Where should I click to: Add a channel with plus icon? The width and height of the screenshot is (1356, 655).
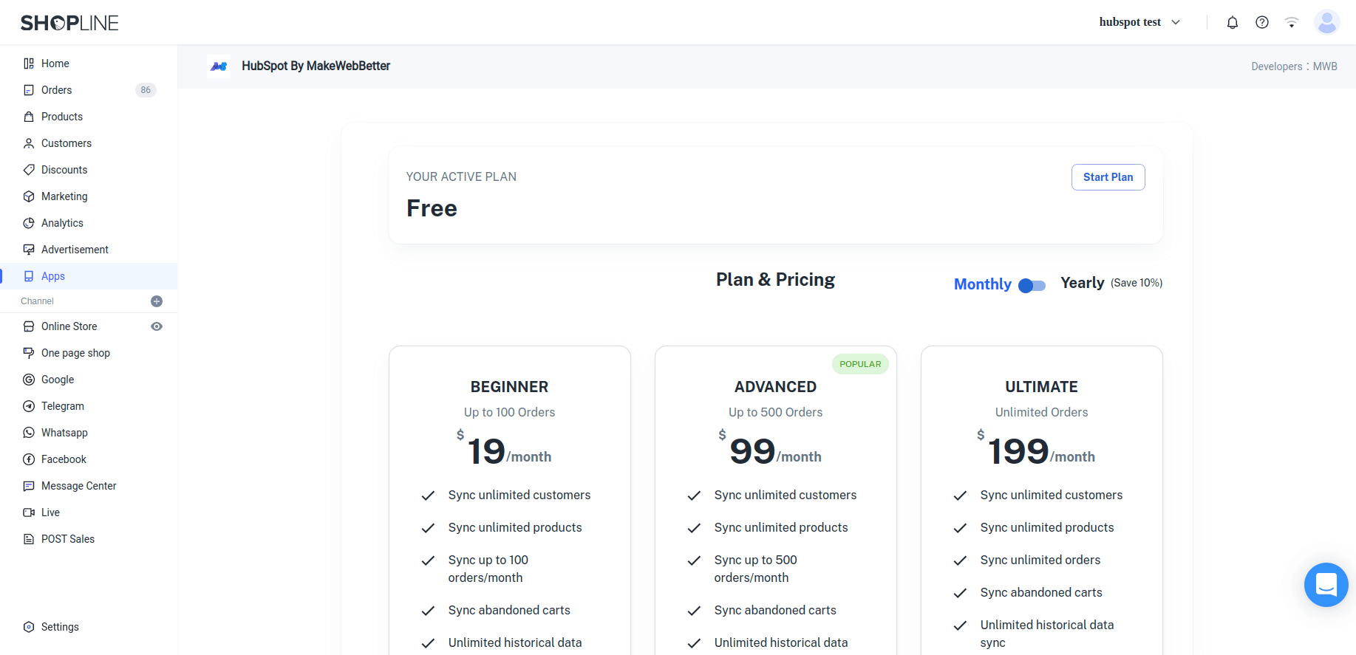(x=157, y=301)
